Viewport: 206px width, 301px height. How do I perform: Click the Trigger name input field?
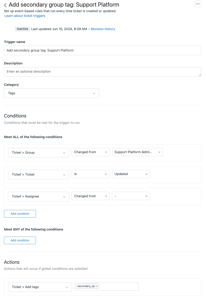pyautogui.click(x=102, y=50)
